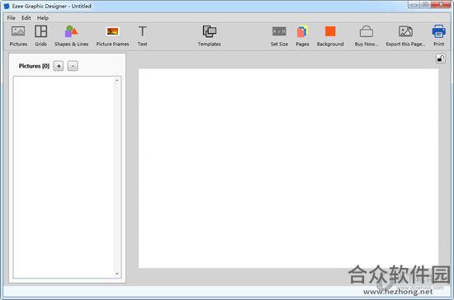Remove picture with minus button
This screenshot has width=454, height=300.
pos(73,66)
